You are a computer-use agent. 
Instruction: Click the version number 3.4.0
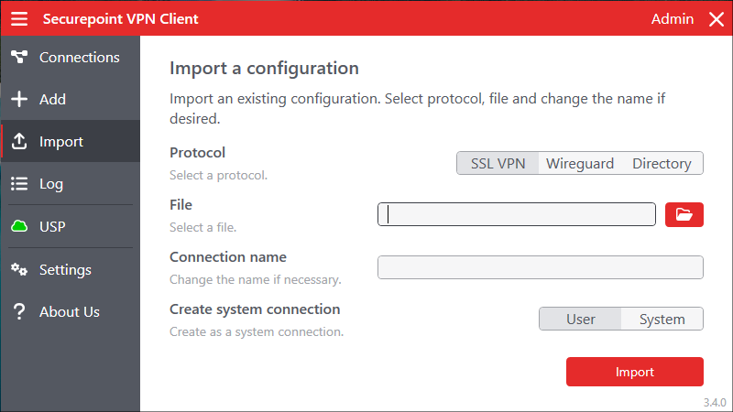pyautogui.click(x=715, y=402)
